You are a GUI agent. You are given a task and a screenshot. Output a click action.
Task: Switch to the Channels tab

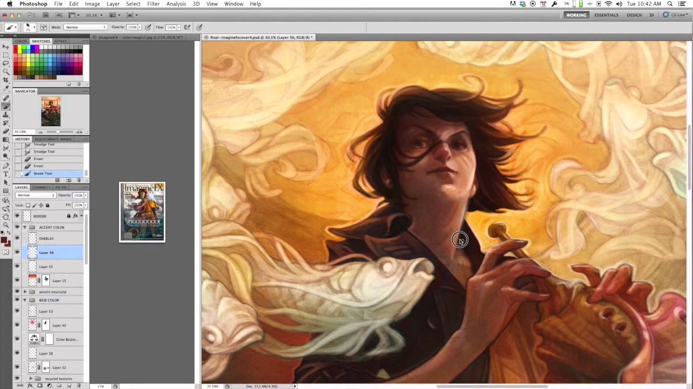42,187
